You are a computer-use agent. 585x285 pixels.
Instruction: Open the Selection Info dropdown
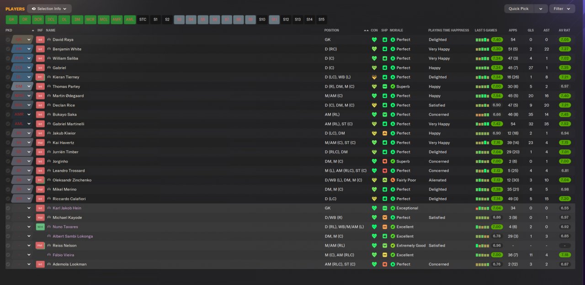pos(49,9)
